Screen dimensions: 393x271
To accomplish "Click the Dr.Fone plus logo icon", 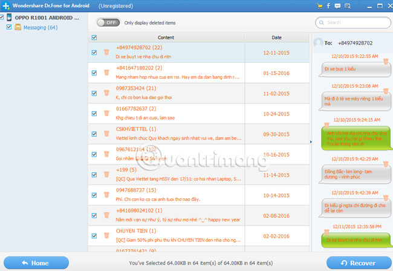I will pyautogui.click(x=5, y=6).
